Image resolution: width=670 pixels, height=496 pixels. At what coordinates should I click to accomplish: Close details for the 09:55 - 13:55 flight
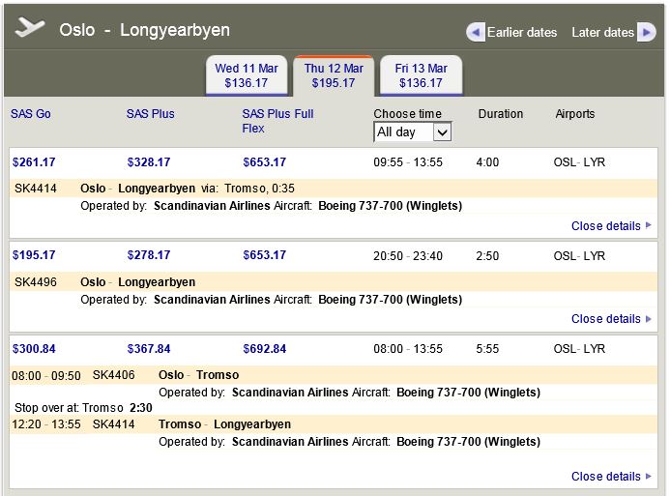click(x=611, y=226)
